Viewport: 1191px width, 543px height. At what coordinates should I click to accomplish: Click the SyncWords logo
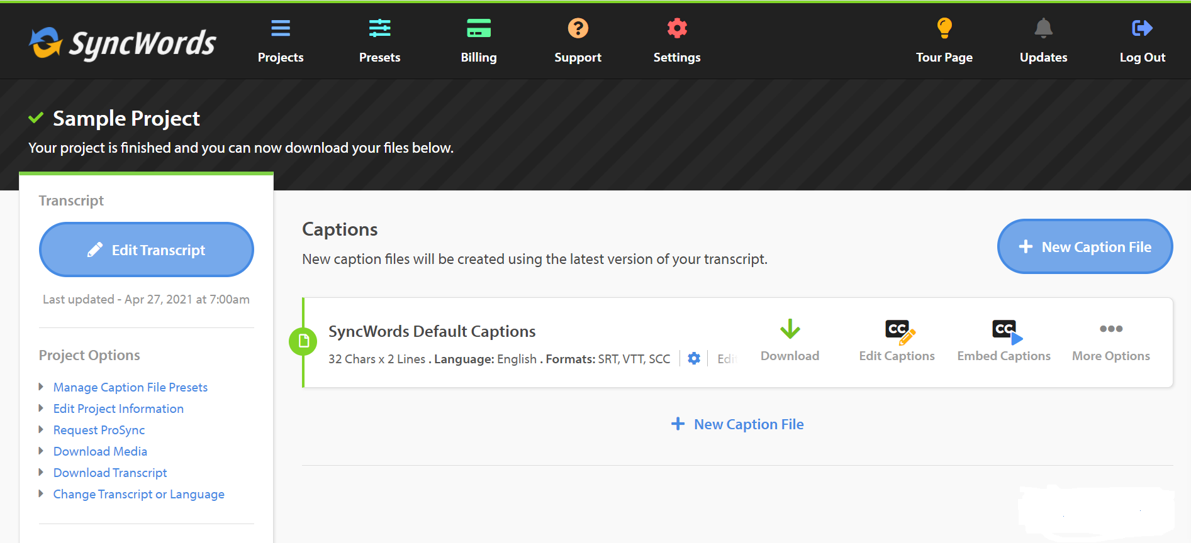pyautogui.click(x=123, y=43)
